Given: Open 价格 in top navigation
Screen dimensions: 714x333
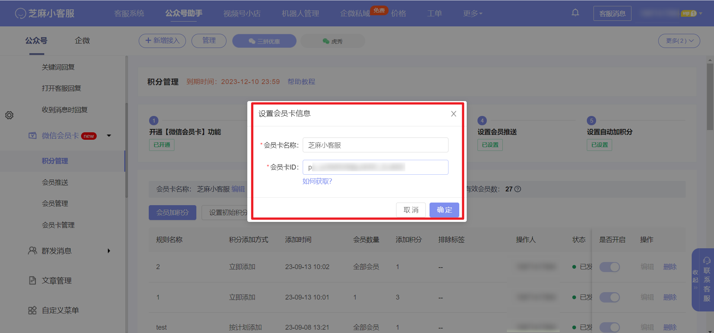Looking at the screenshot, I should (x=399, y=13).
